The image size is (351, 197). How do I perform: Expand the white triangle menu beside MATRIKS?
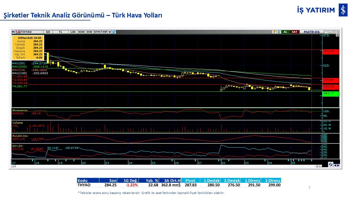(x=326, y=32)
